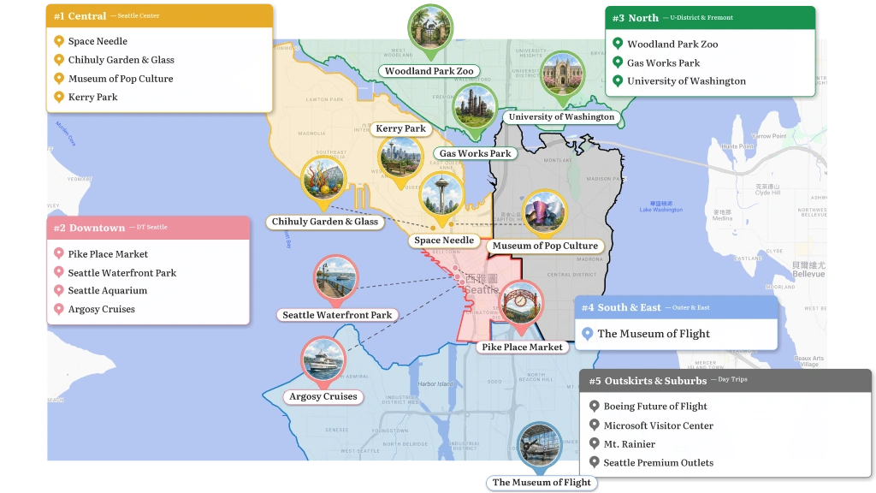876x493 pixels.
Task: Select the pin icon next to Chihuly Garden & Glass in the Central list
Action: (x=59, y=59)
